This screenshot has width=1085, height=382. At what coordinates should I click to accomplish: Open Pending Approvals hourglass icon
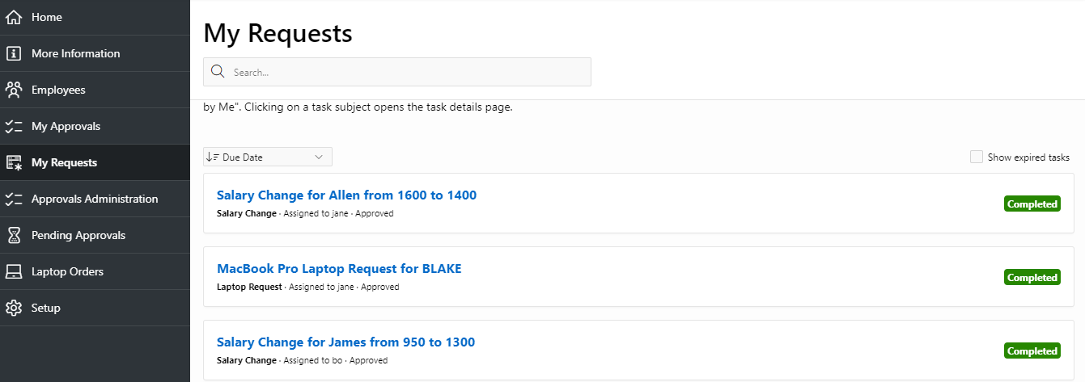tap(13, 235)
